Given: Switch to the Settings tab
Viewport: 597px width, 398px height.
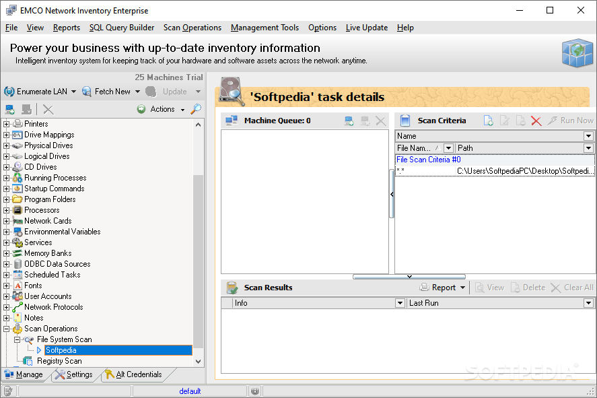Looking at the screenshot, I should 74,375.
